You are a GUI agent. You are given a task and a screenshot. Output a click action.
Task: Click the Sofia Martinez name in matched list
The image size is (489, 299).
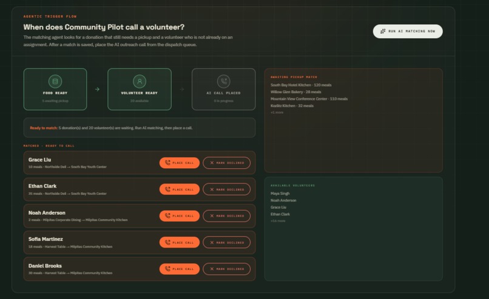[x=46, y=239]
